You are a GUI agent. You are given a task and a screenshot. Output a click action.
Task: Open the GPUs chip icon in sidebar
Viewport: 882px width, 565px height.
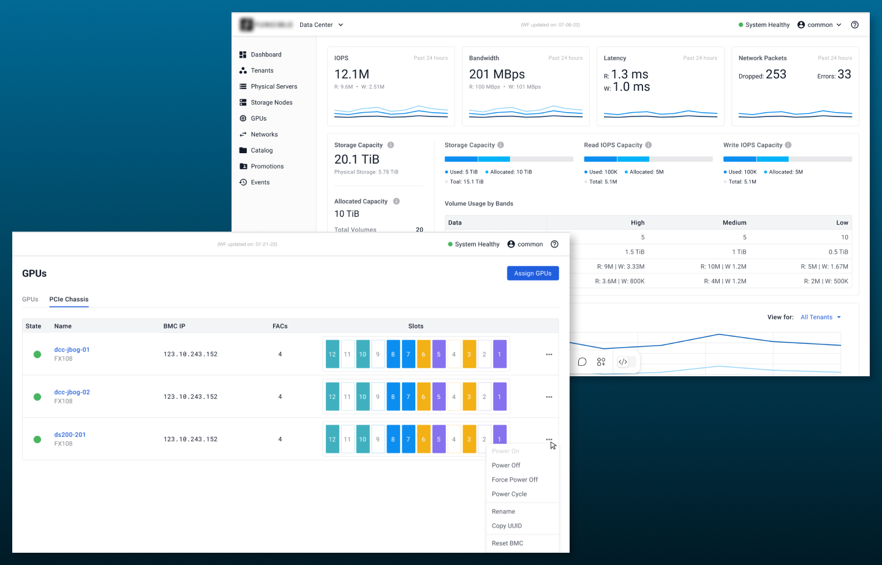(243, 118)
